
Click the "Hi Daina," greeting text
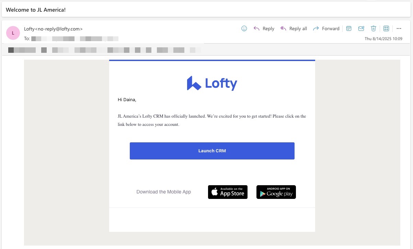click(x=127, y=100)
